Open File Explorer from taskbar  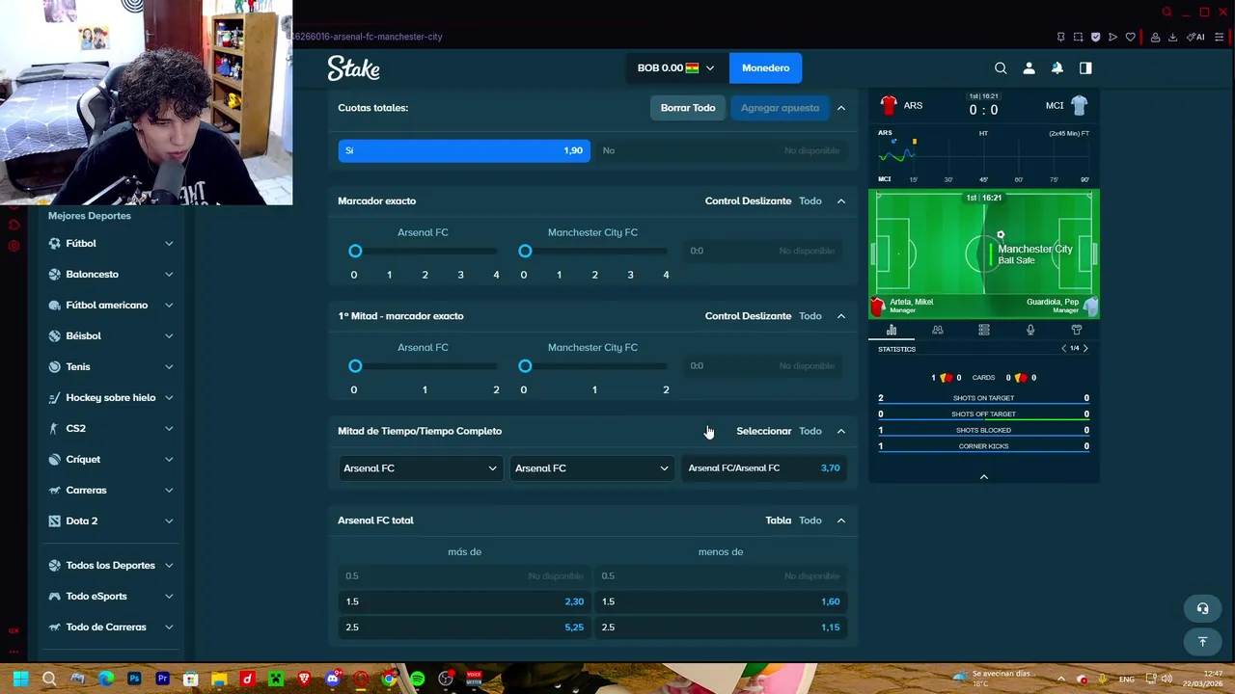pos(219,679)
